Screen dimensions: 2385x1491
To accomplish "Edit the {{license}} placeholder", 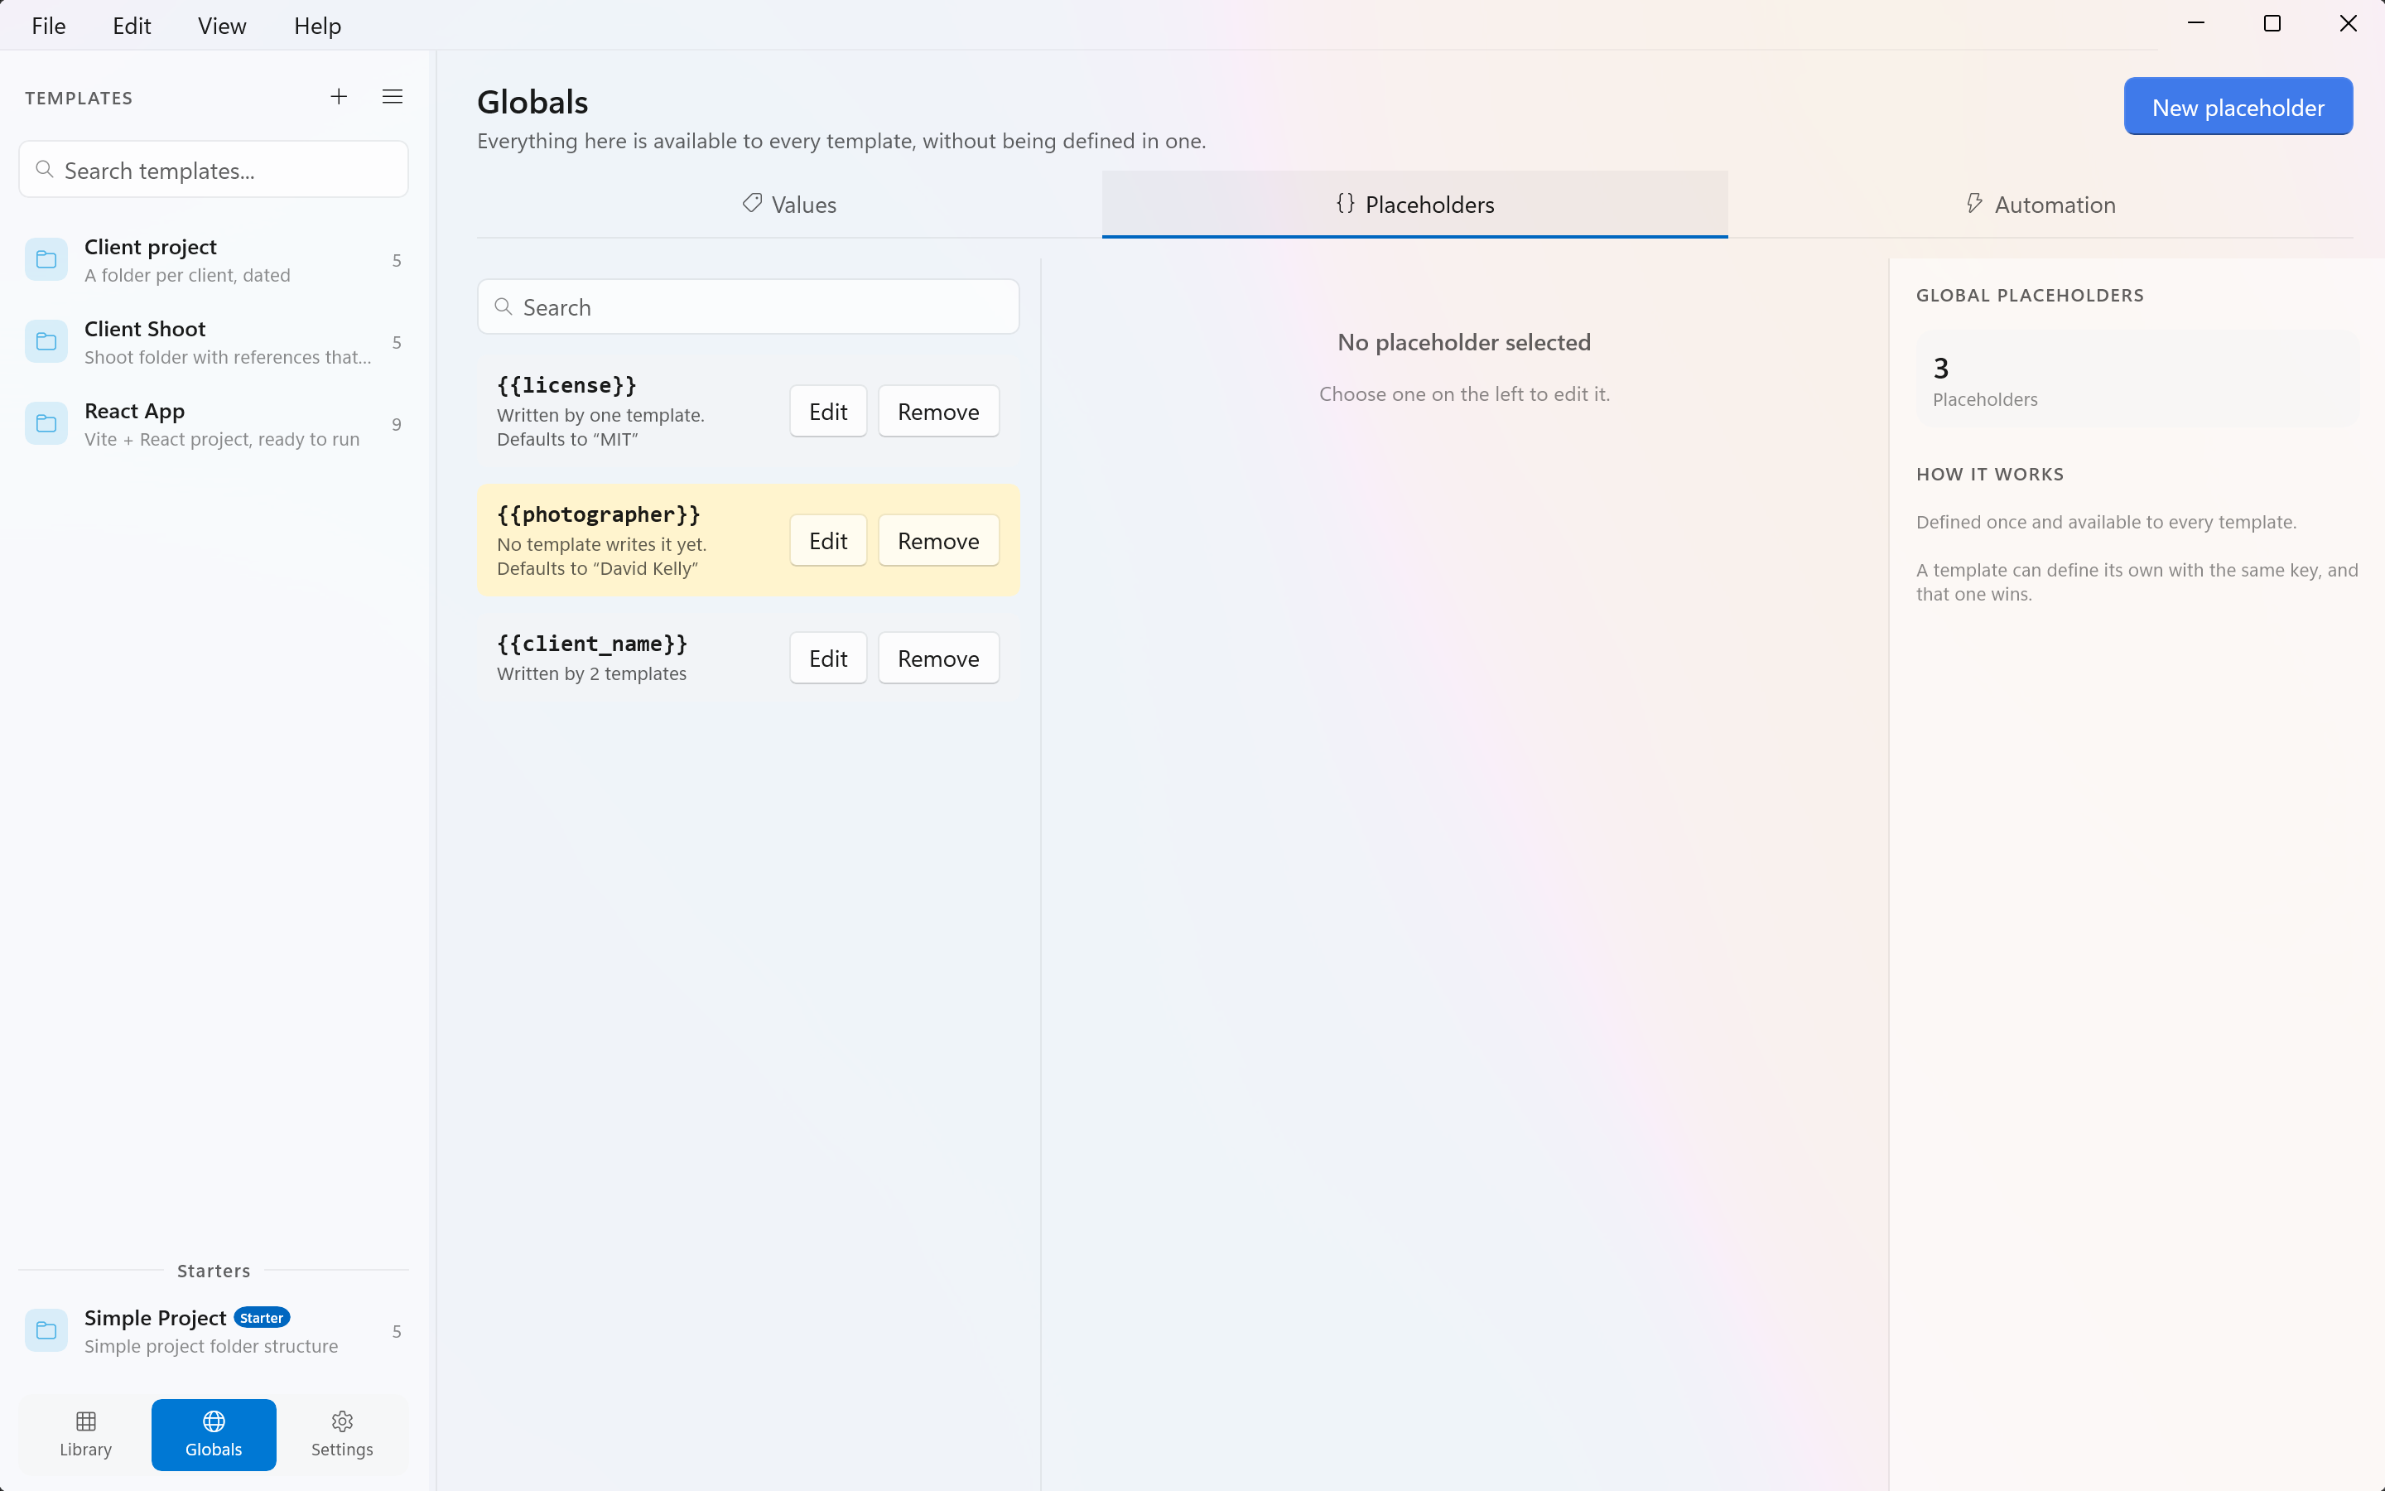I will click(x=828, y=411).
